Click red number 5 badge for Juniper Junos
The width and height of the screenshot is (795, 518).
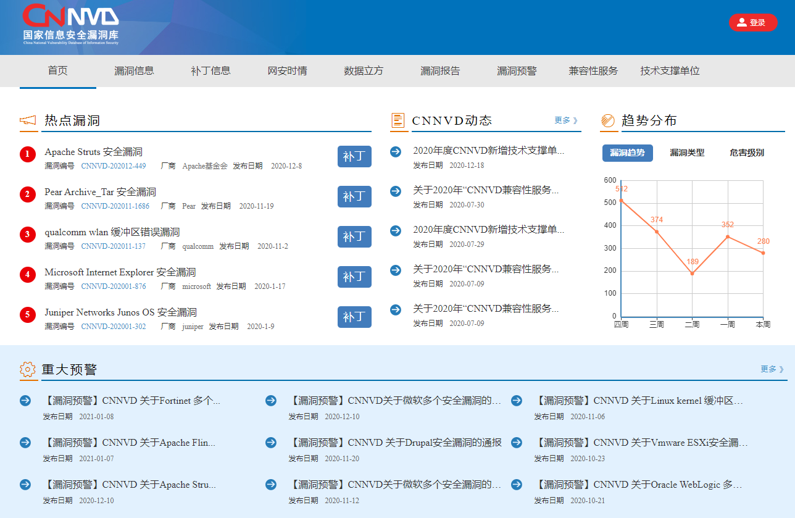point(28,315)
